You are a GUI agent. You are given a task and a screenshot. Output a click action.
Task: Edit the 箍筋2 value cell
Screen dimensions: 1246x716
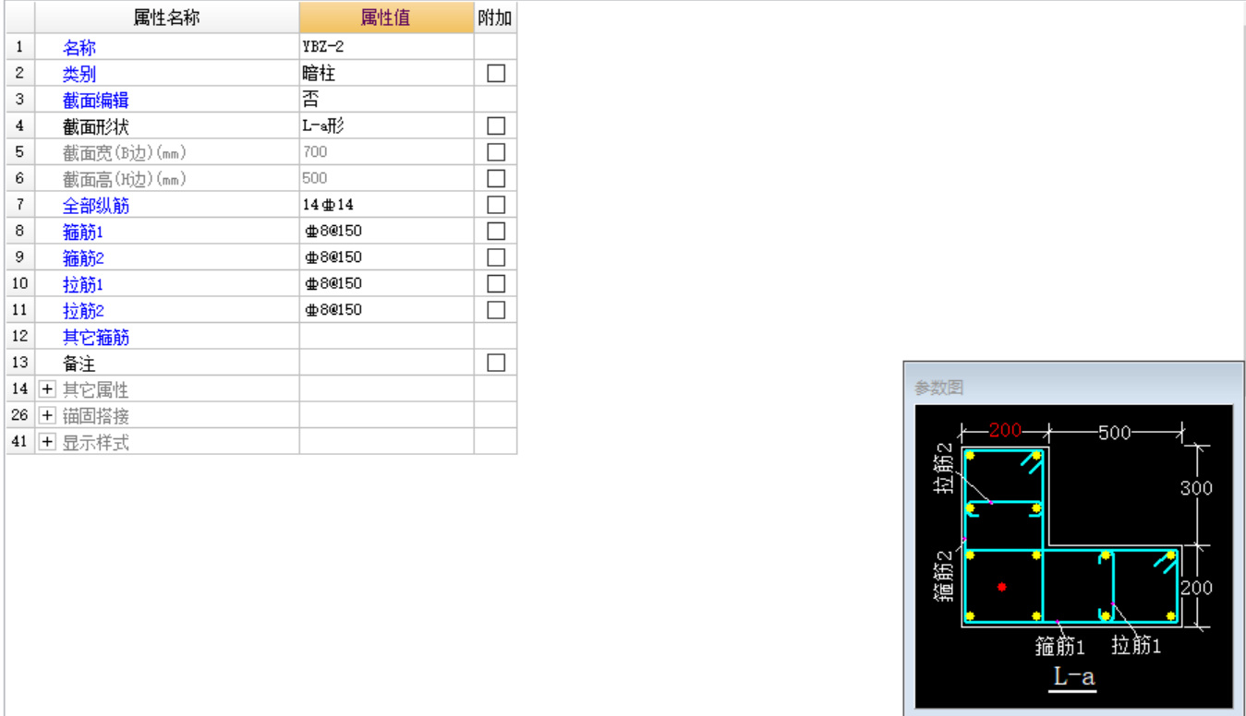point(387,257)
